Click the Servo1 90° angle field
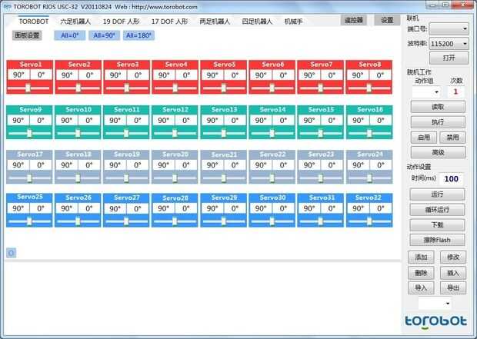 pos(18,75)
